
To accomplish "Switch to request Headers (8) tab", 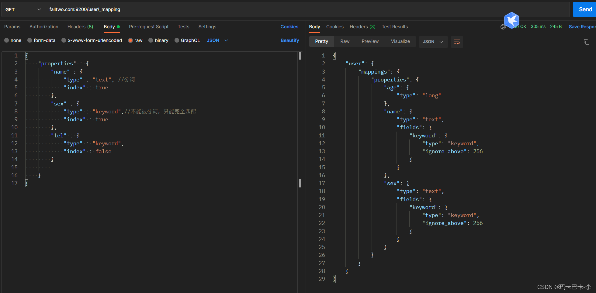I will pos(80,27).
